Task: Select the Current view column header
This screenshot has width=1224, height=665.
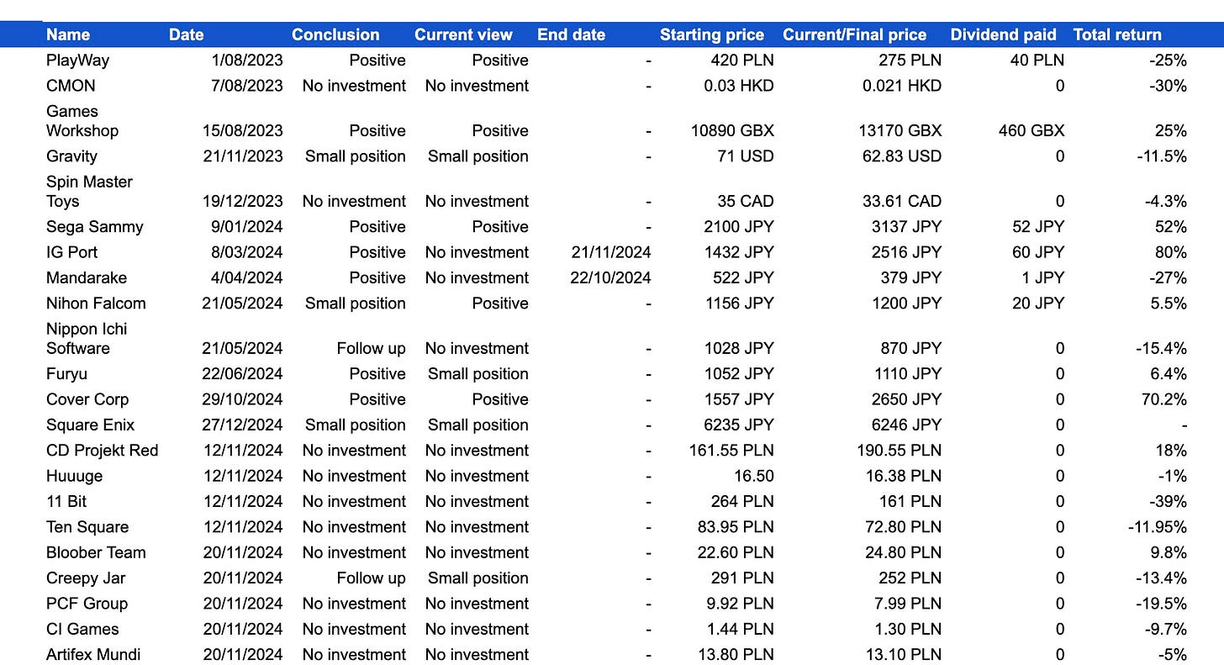Action: 463,34
